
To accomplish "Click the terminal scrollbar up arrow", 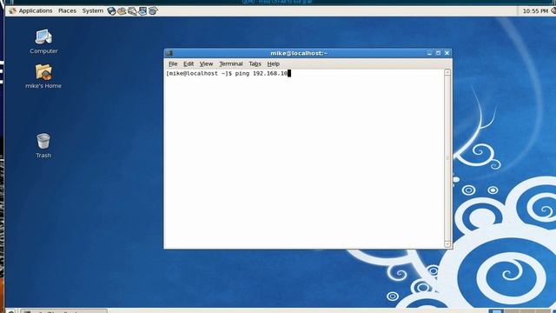I will [447, 72].
